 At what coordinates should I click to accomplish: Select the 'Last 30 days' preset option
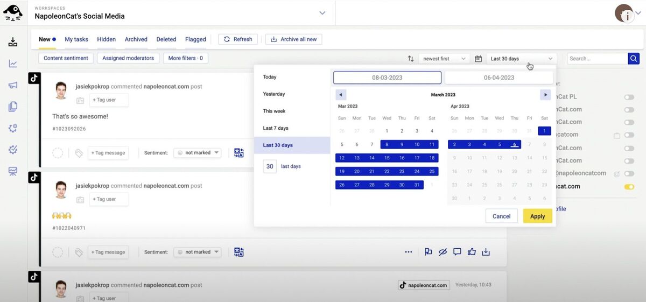click(292, 145)
